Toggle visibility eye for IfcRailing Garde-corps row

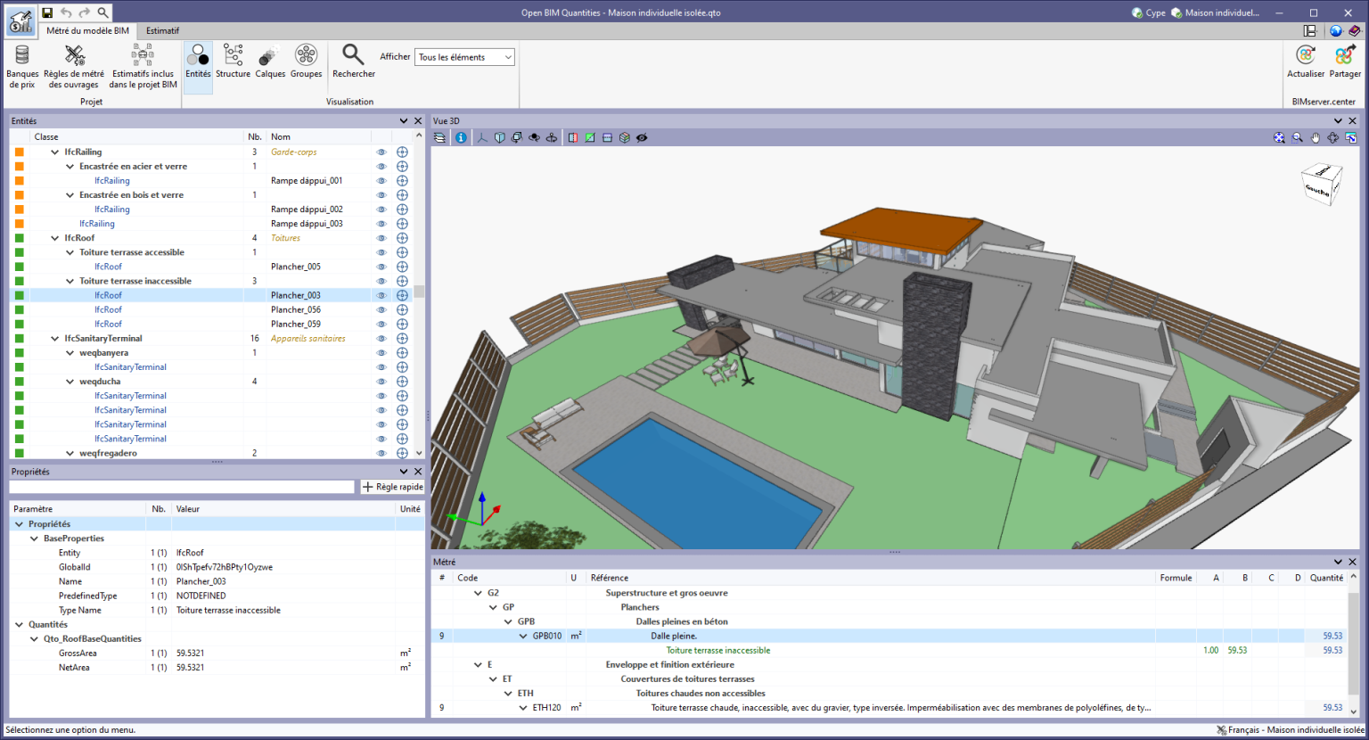(381, 152)
